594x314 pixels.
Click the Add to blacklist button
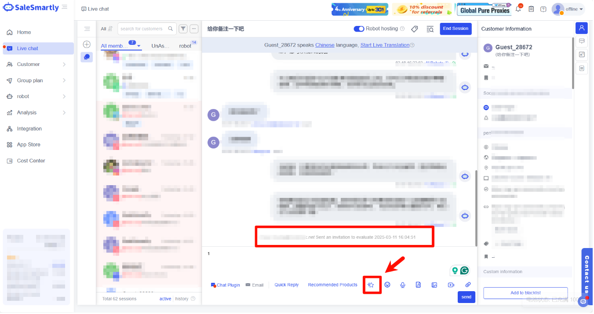pos(525,293)
